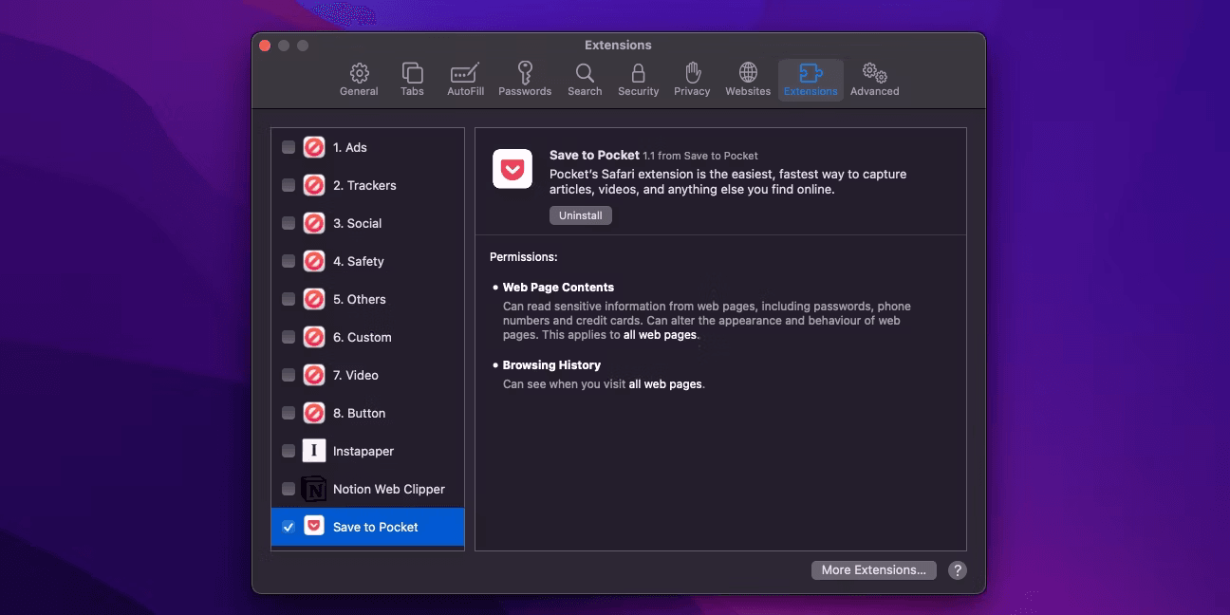
Task: Click the Notion Web Clipper icon
Action: 314,489
